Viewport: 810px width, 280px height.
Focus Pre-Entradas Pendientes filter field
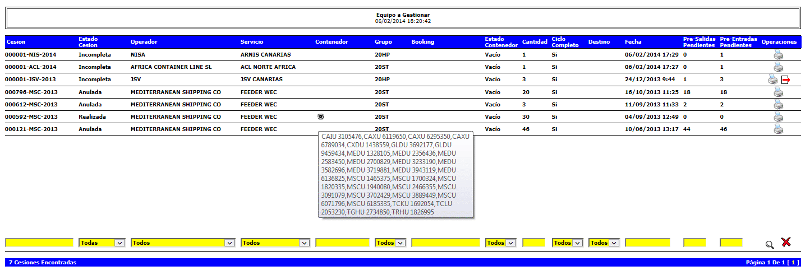(x=731, y=243)
